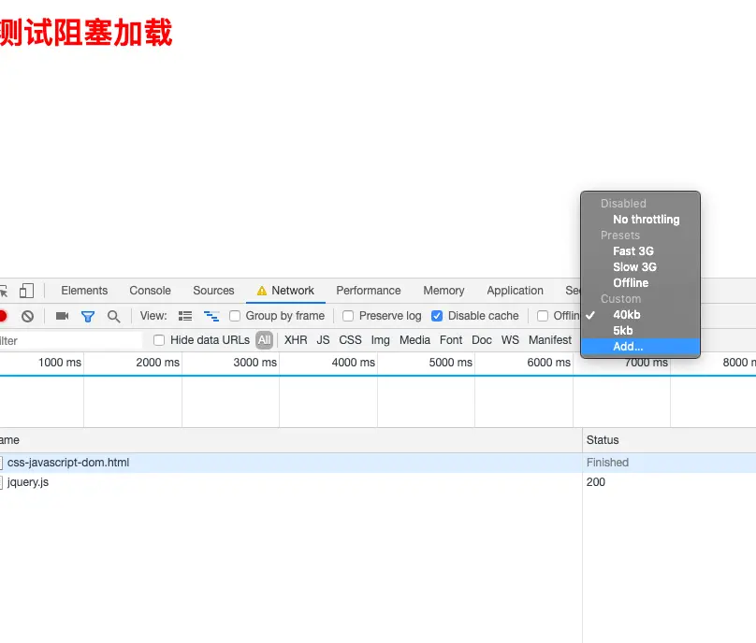This screenshot has width=756, height=643.
Task: Click the JS request type filter
Action: point(322,340)
